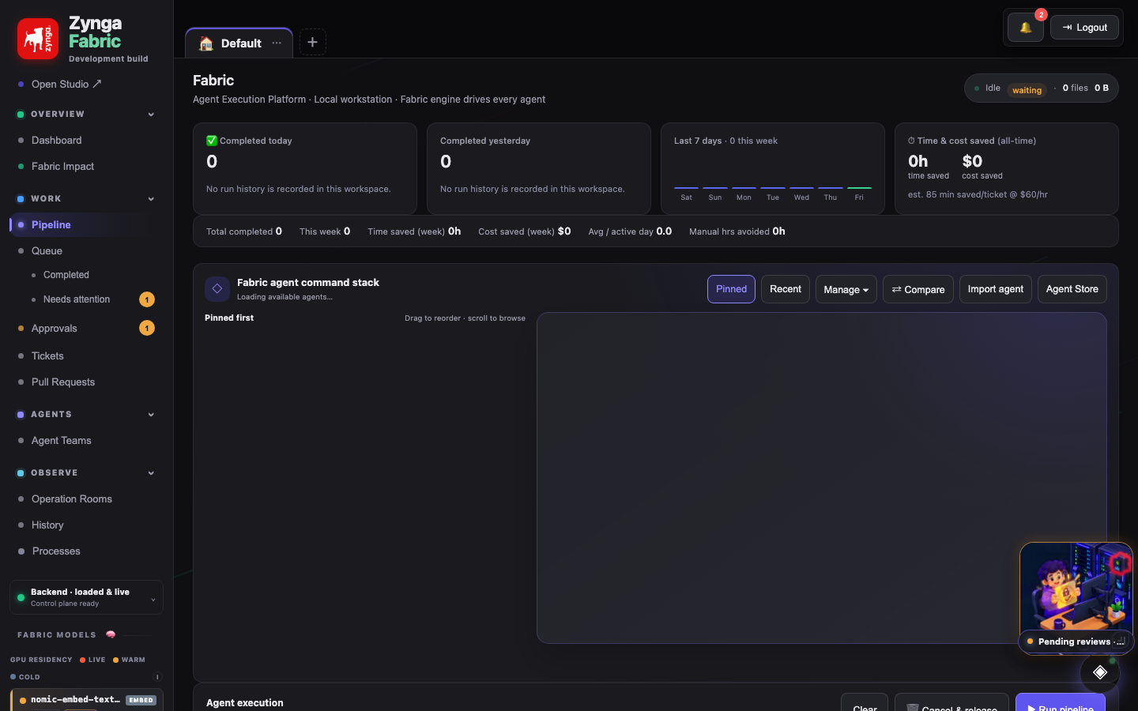Click the red Zynga dog logo
1138x711 pixels.
[x=38, y=39]
